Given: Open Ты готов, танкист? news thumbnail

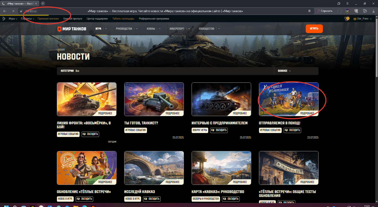Looking at the screenshot, I should [154, 99].
